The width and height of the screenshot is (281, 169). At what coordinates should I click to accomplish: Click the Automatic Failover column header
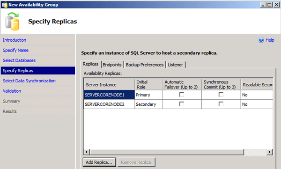click(x=182, y=84)
